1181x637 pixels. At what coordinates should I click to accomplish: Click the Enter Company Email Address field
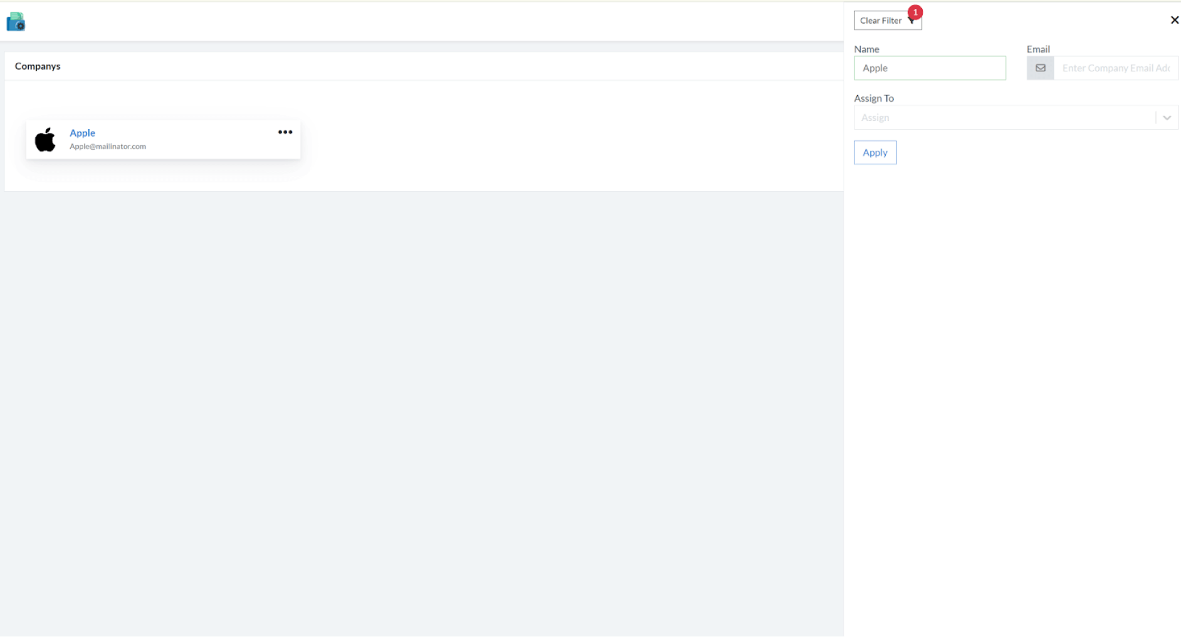click(1116, 68)
